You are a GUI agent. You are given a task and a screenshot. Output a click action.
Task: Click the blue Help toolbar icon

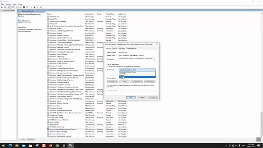tap(24, 7)
